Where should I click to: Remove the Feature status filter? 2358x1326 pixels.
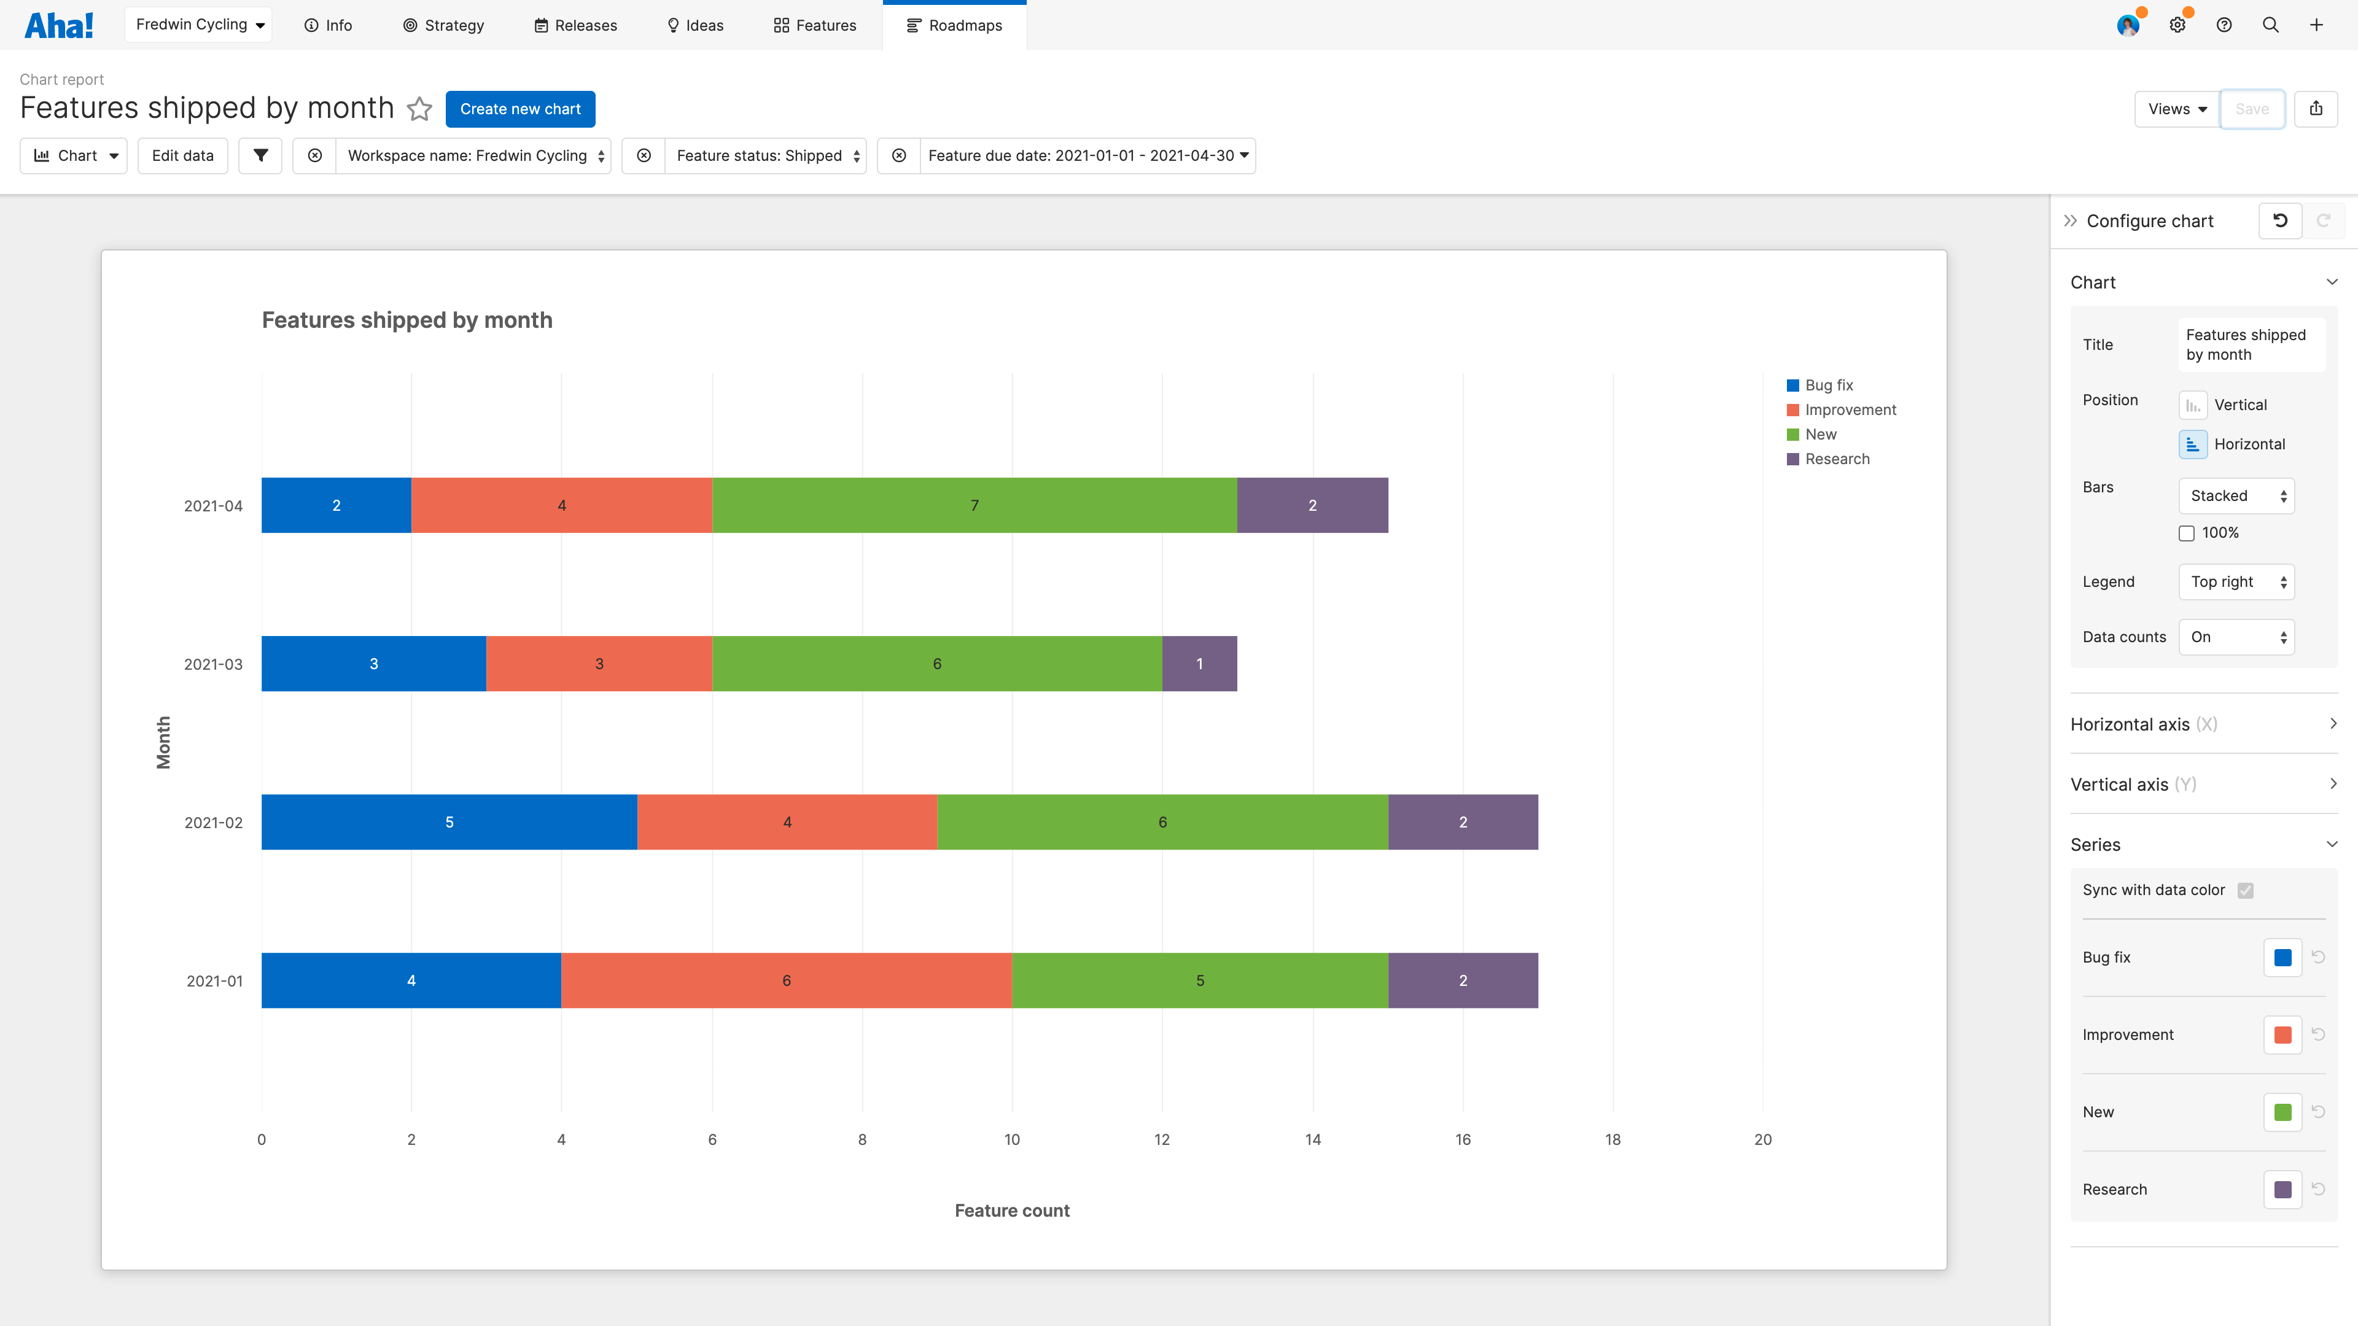coord(644,155)
